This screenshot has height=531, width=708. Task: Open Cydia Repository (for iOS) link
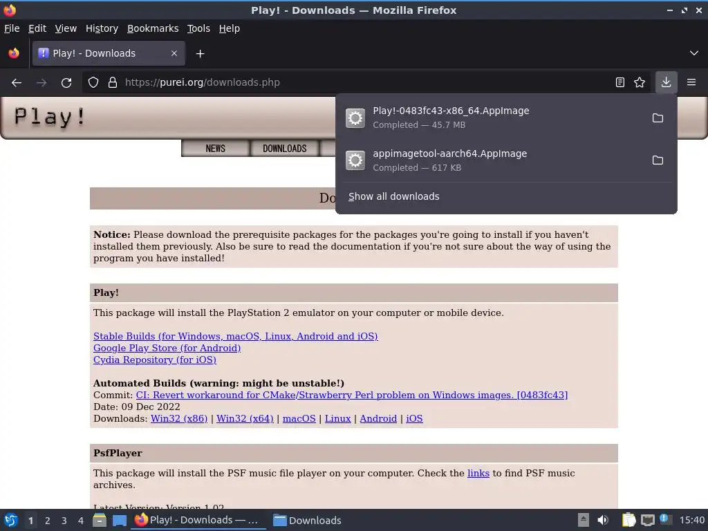point(155,360)
